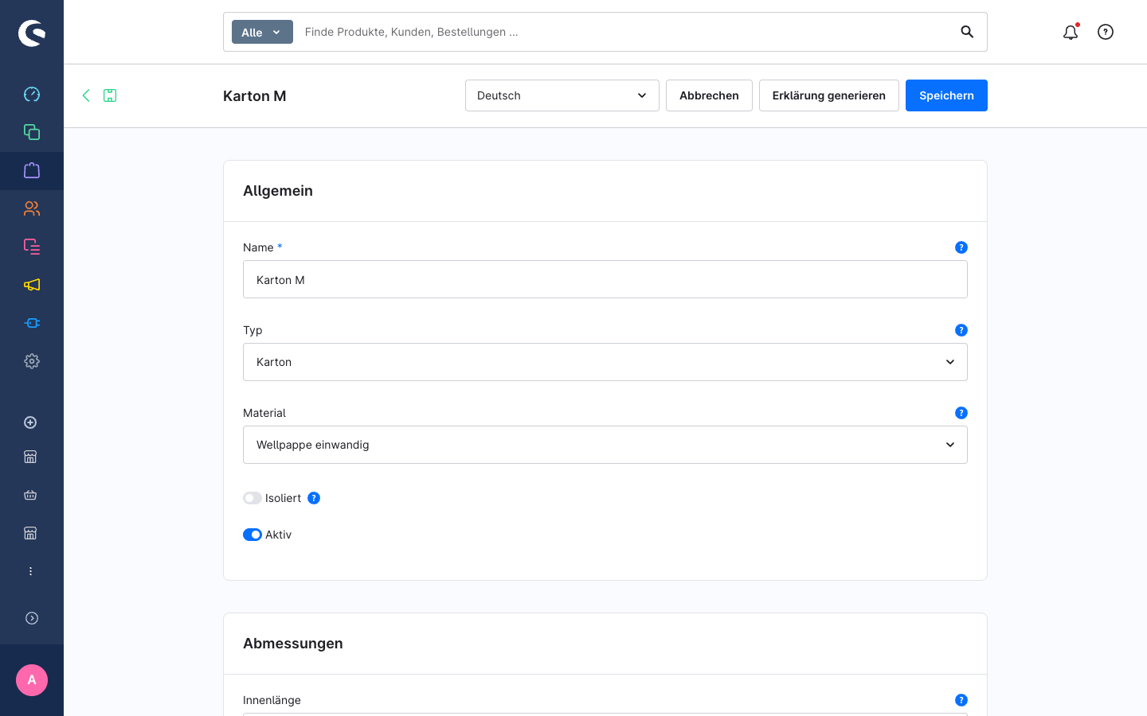This screenshot has width=1147, height=716.
Task: Click the Abbrechen button
Action: 709,95
